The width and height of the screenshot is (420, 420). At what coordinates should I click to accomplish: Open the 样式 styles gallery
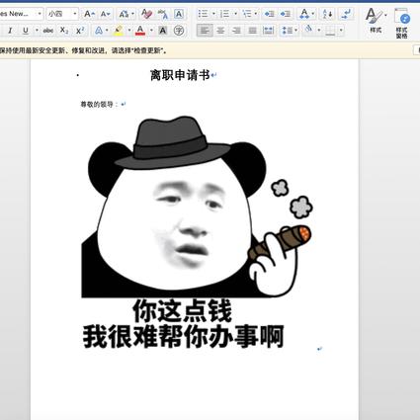click(x=376, y=21)
